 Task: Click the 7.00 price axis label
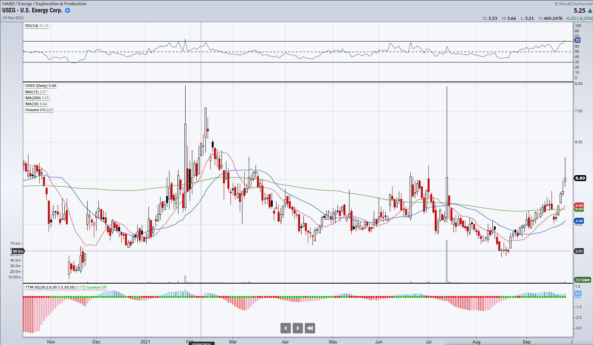[x=578, y=111]
